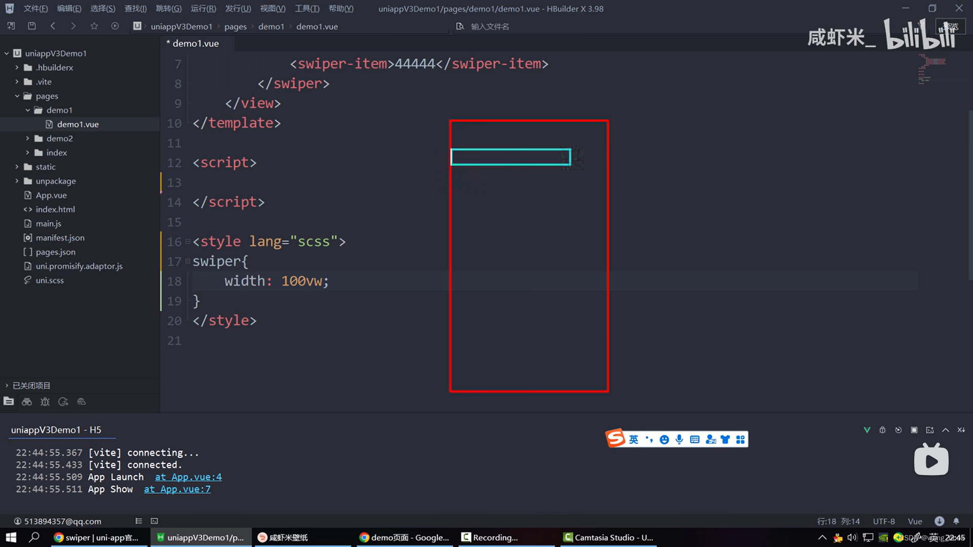Open the 运行(R) menu
The width and height of the screenshot is (973, 547).
(x=204, y=9)
